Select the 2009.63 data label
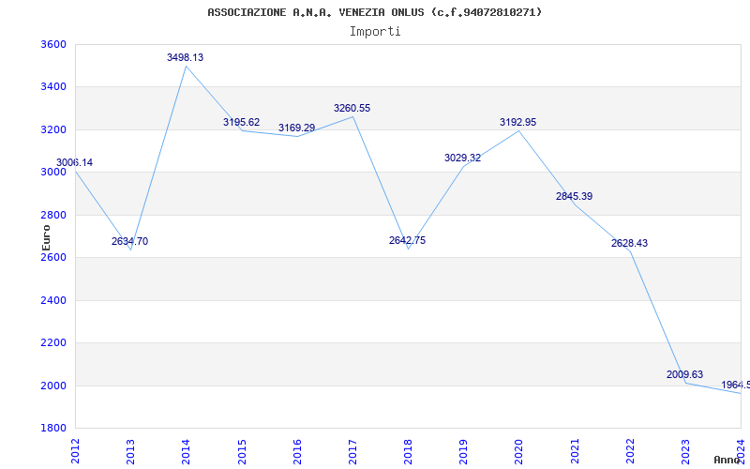The image size is (750, 469). tap(685, 374)
